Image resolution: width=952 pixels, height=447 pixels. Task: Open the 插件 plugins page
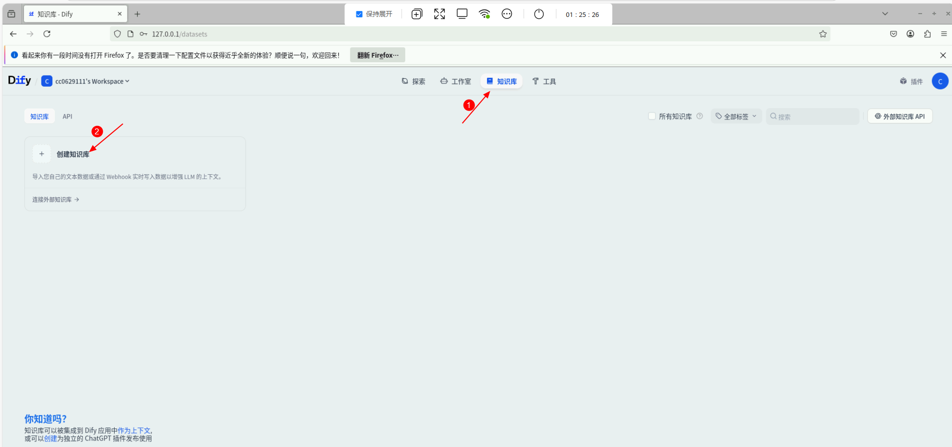point(911,81)
